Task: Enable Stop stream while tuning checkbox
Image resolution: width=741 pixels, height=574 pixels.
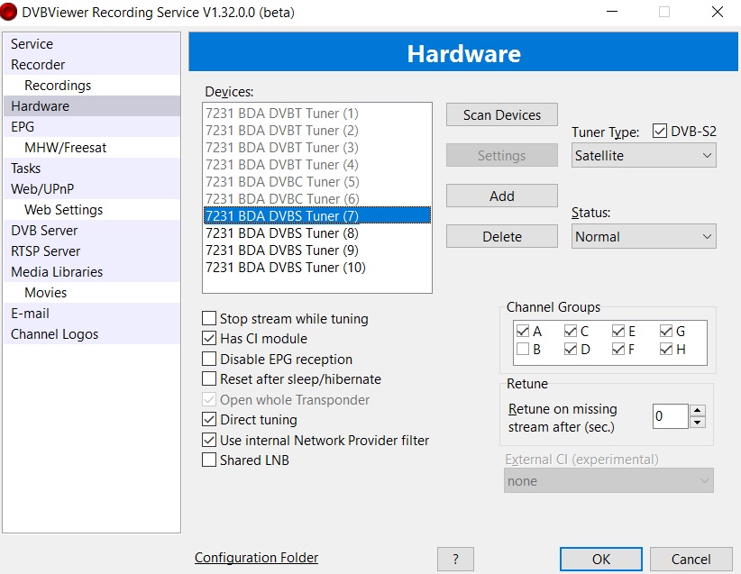Action: 209,318
